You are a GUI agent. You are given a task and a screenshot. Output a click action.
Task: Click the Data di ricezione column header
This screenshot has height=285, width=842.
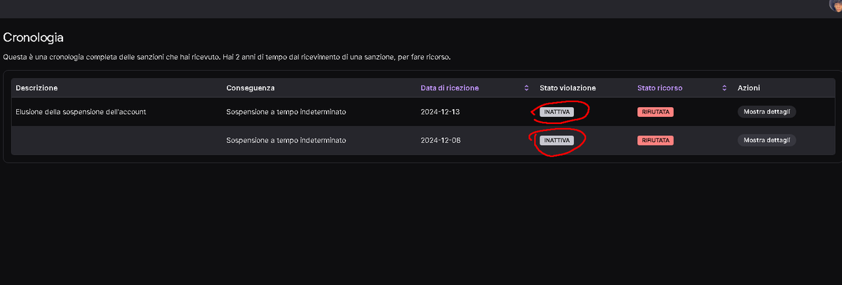point(450,88)
